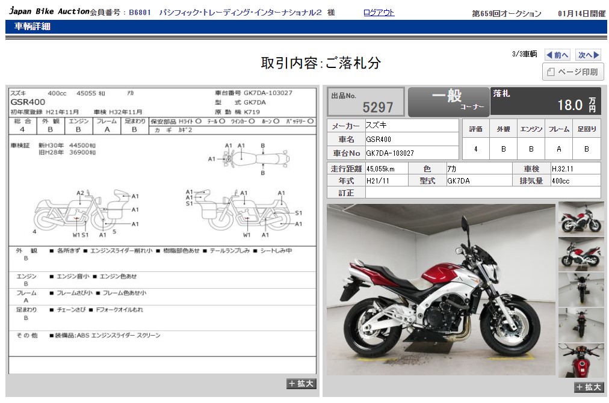The image size is (609, 403).
Task: Click the model year value H21/11
Action: [377, 181]
